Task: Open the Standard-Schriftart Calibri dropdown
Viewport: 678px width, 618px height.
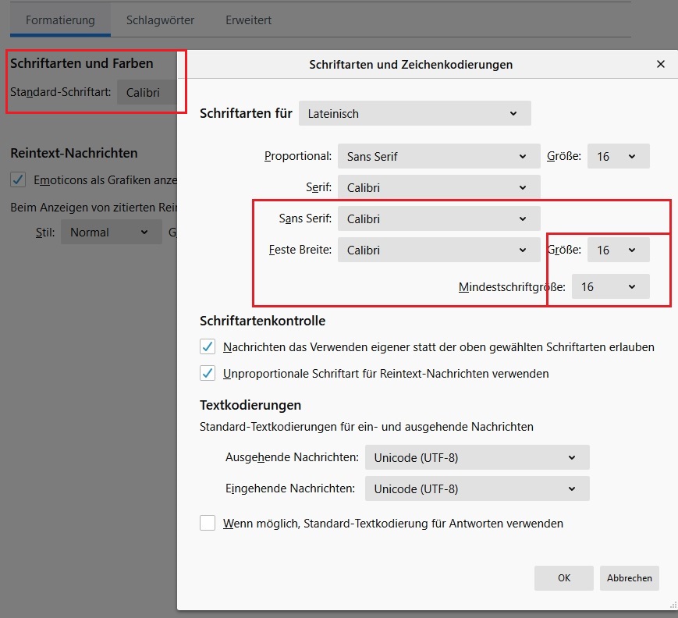Action: click(147, 92)
